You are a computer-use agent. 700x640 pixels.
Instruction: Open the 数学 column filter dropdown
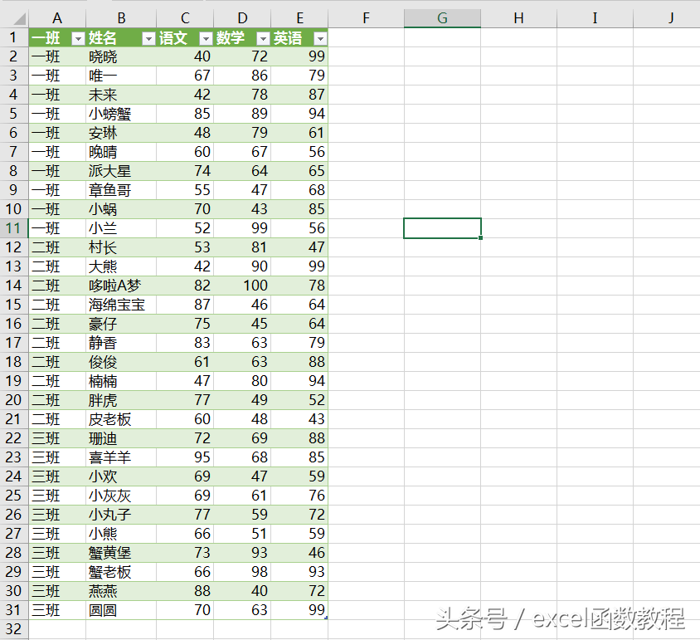264,39
